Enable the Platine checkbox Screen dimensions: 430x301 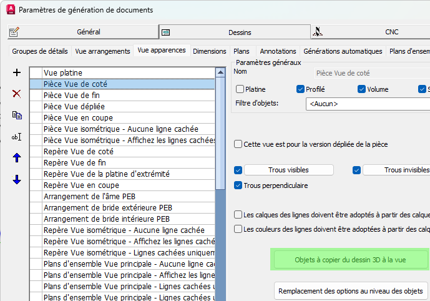click(240, 89)
